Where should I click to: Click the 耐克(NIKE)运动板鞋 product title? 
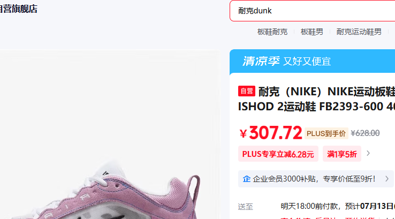click(x=316, y=99)
